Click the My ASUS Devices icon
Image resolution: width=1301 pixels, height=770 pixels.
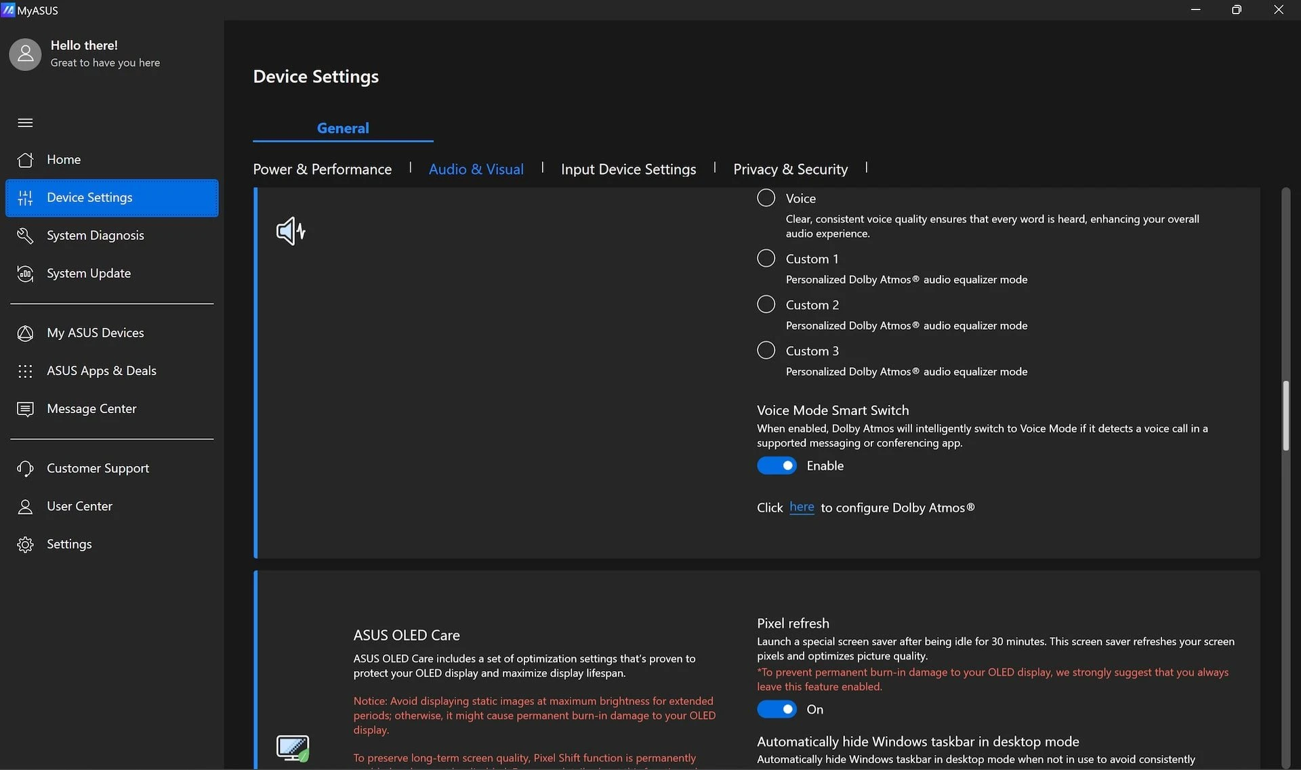coord(25,333)
